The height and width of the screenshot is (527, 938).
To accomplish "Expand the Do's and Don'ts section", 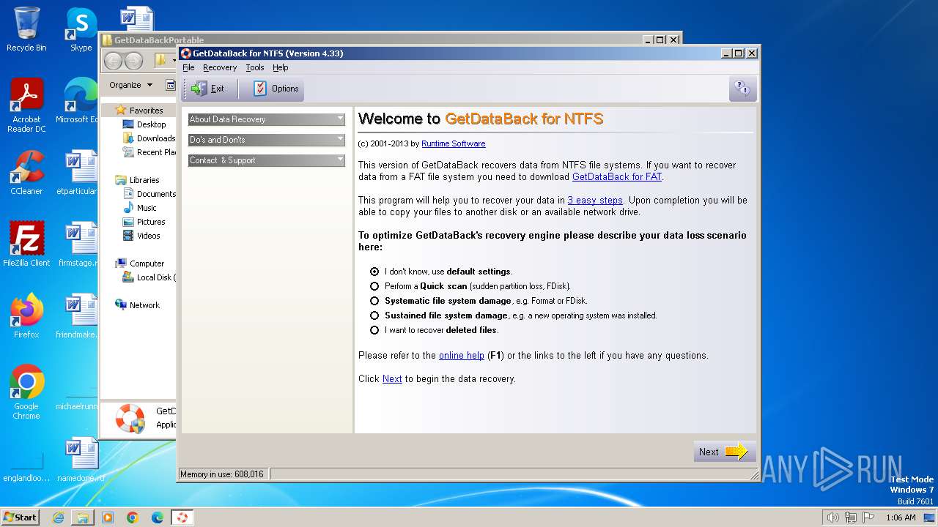I will (267, 140).
